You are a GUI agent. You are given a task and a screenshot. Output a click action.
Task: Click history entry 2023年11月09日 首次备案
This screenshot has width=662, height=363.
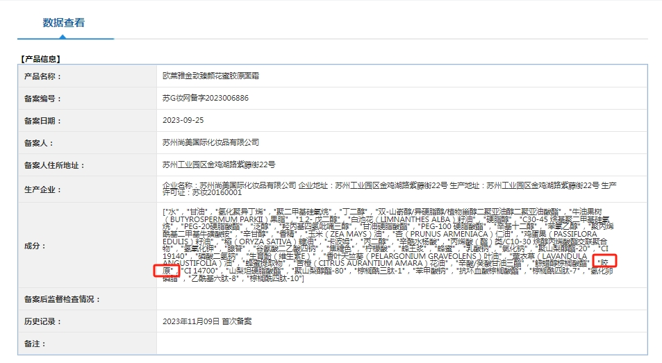pyautogui.click(x=207, y=322)
